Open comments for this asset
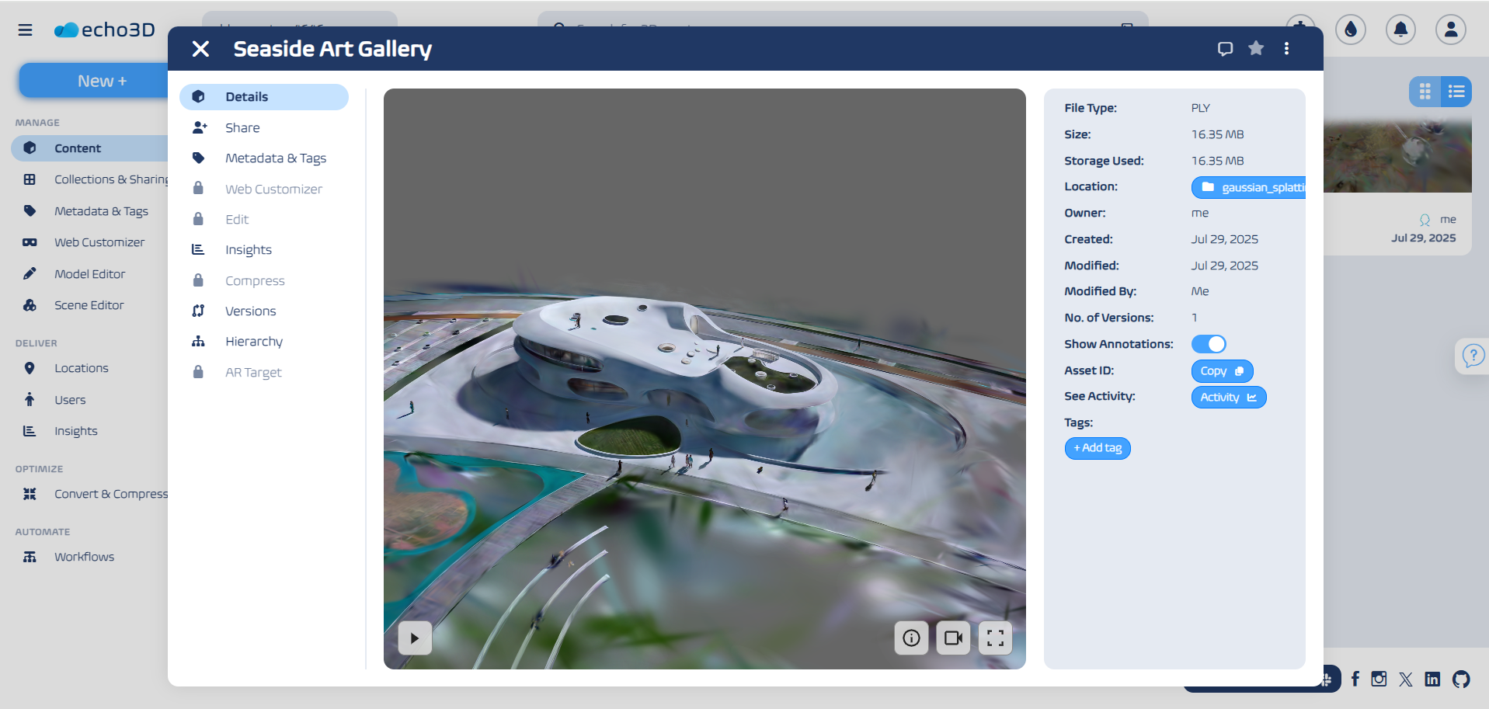 click(1225, 48)
